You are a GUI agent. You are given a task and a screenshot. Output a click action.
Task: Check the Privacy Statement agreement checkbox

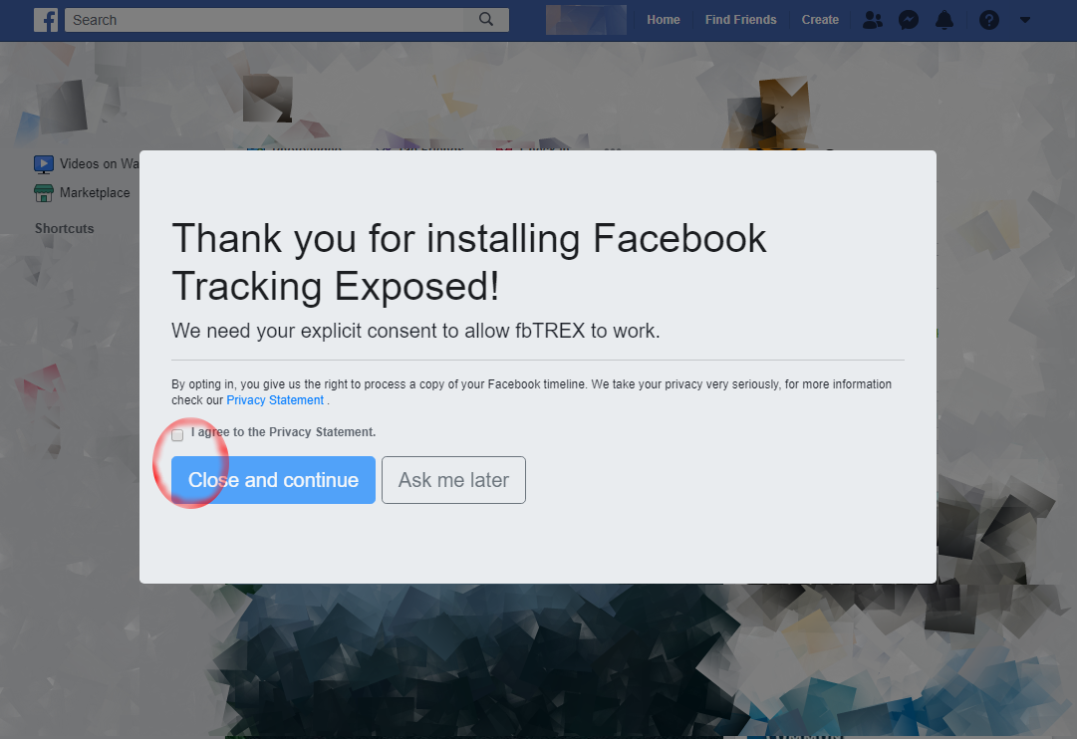tap(177, 435)
